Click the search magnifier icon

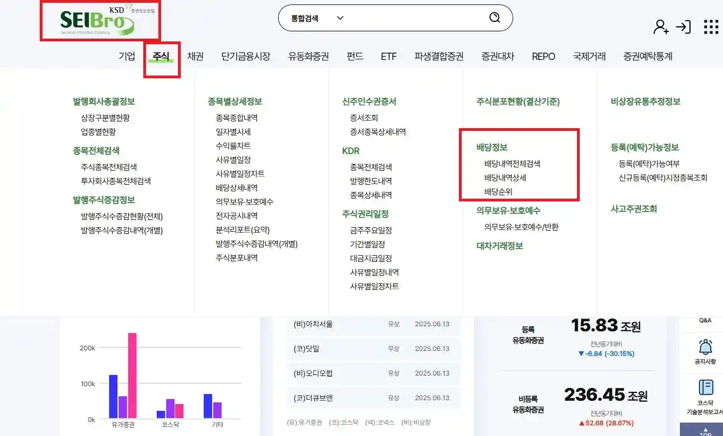point(495,18)
